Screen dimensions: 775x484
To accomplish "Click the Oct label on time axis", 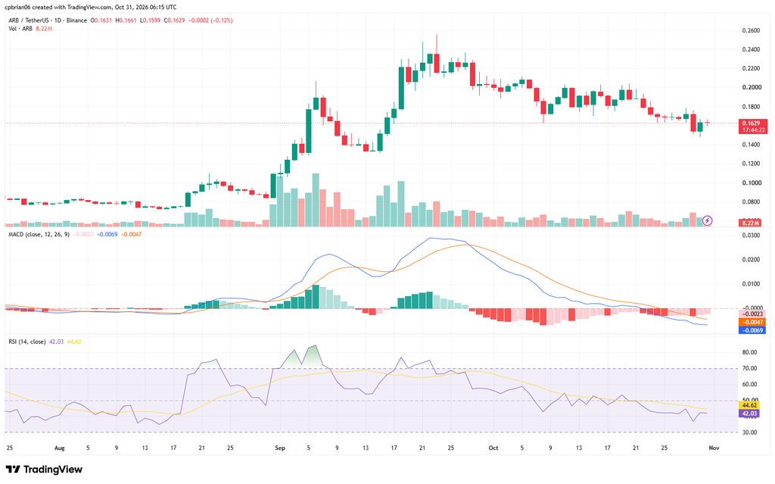I will (493, 448).
